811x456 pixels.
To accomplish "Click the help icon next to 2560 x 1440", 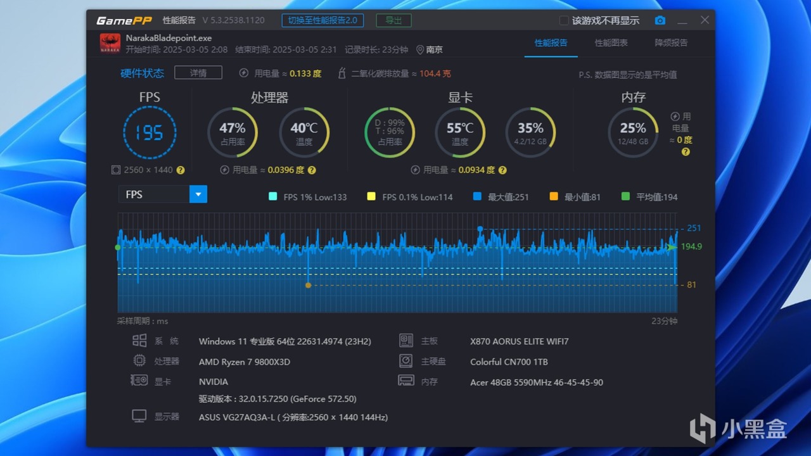I will 181,170.
